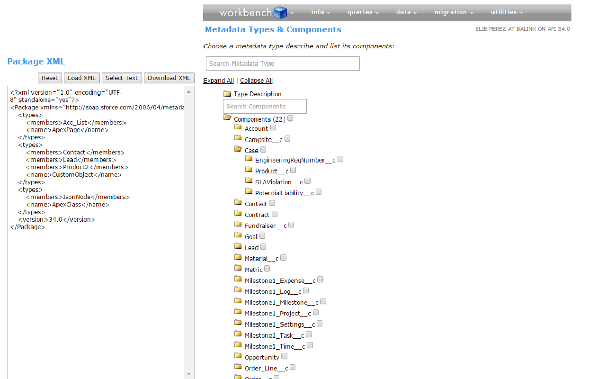Toggle the Contact checkbox
This screenshot has width=606, height=379.
pyautogui.click(x=272, y=203)
